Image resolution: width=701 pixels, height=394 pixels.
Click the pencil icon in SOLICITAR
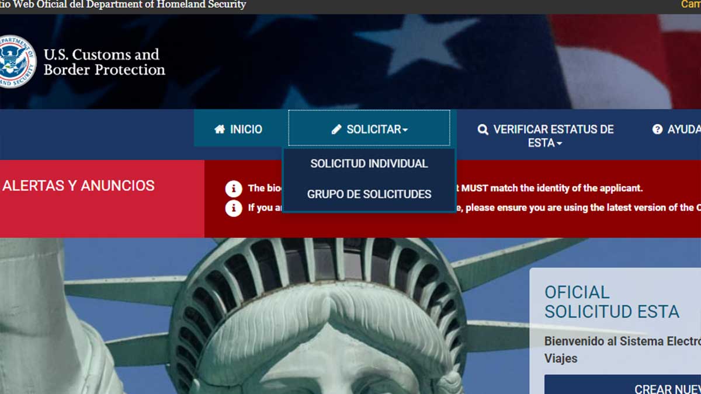coord(336,130)
